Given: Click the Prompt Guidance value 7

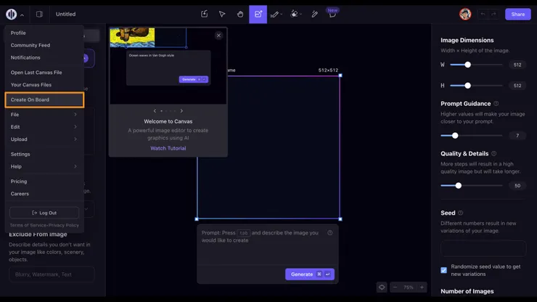Looking at the screenshot, I should 517,136.
